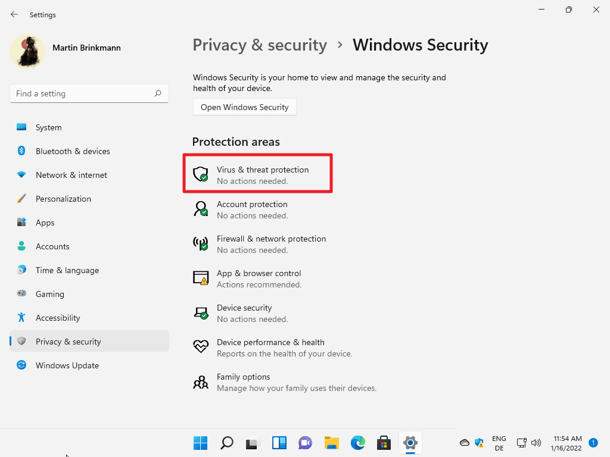Open the Windows Security shield tray icon

479,443
